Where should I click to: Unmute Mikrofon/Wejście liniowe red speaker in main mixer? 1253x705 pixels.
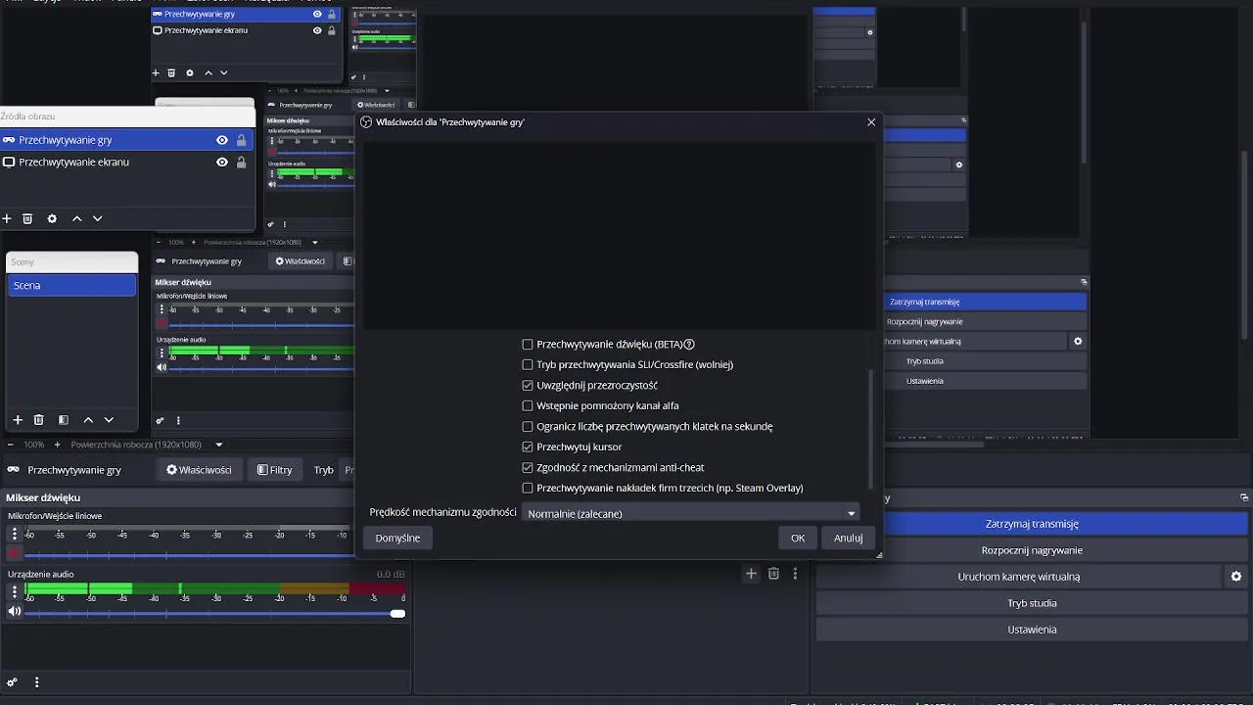[x=14, y=553]
